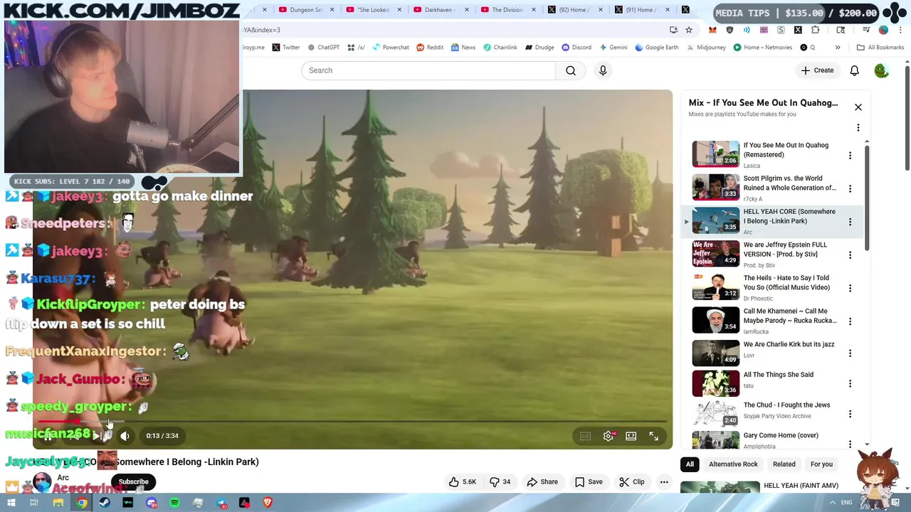The height and width of the screenshot is (512, 911).
Task: Select the Alternative Rock filter chip
Action: (x=733, y=464)
